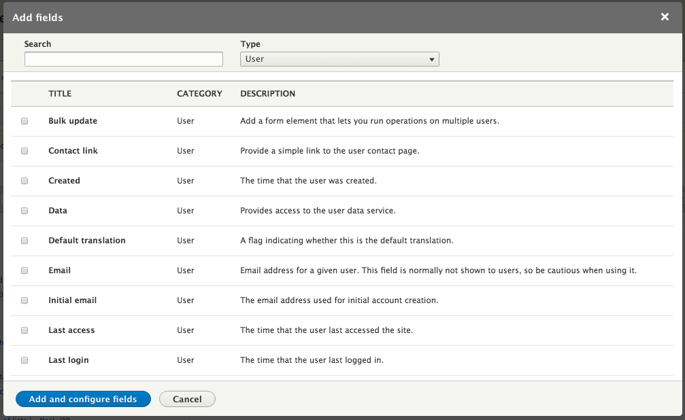This screenshot has height=420, width=685.
Task: Check the Last login checkbox
Action: click(24, 360)
